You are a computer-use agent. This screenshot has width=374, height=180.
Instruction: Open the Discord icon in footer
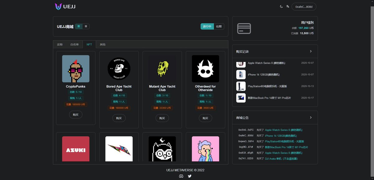tap(181, 176)
